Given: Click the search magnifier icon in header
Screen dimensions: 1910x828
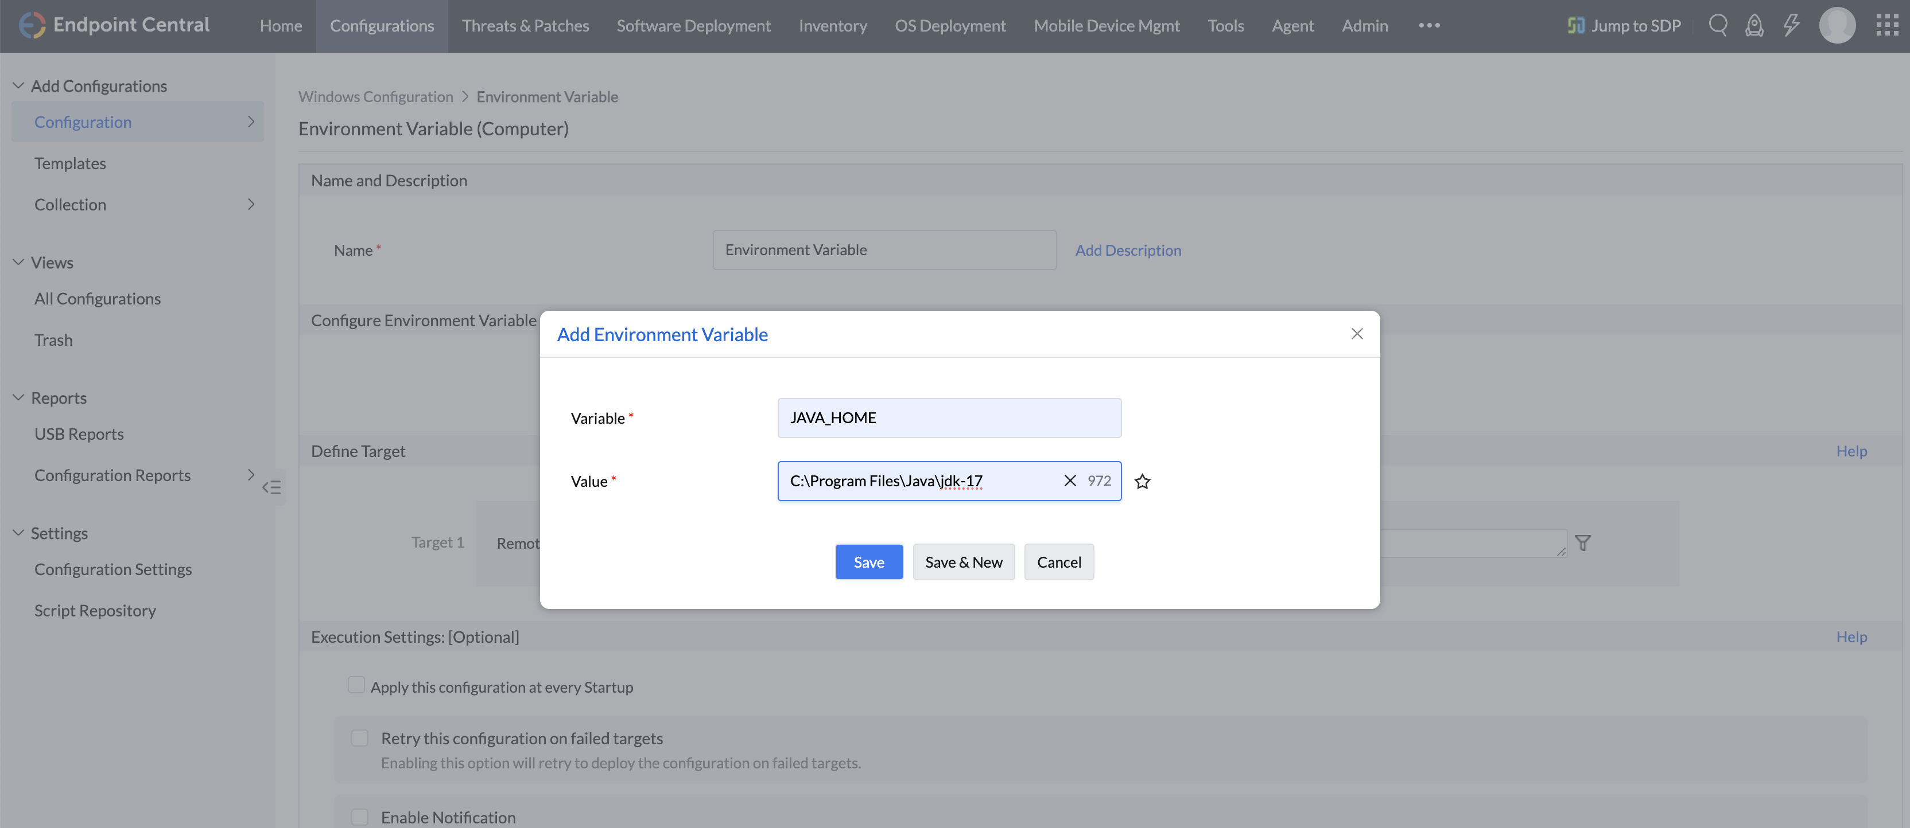Looking at the screenshot, I should pos(1717,25).
